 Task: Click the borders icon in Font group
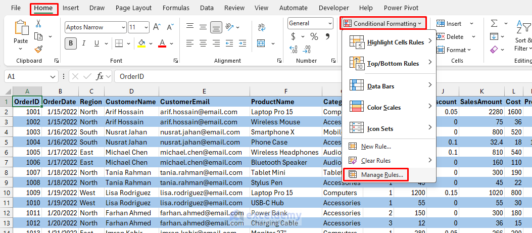click(119, 43)
